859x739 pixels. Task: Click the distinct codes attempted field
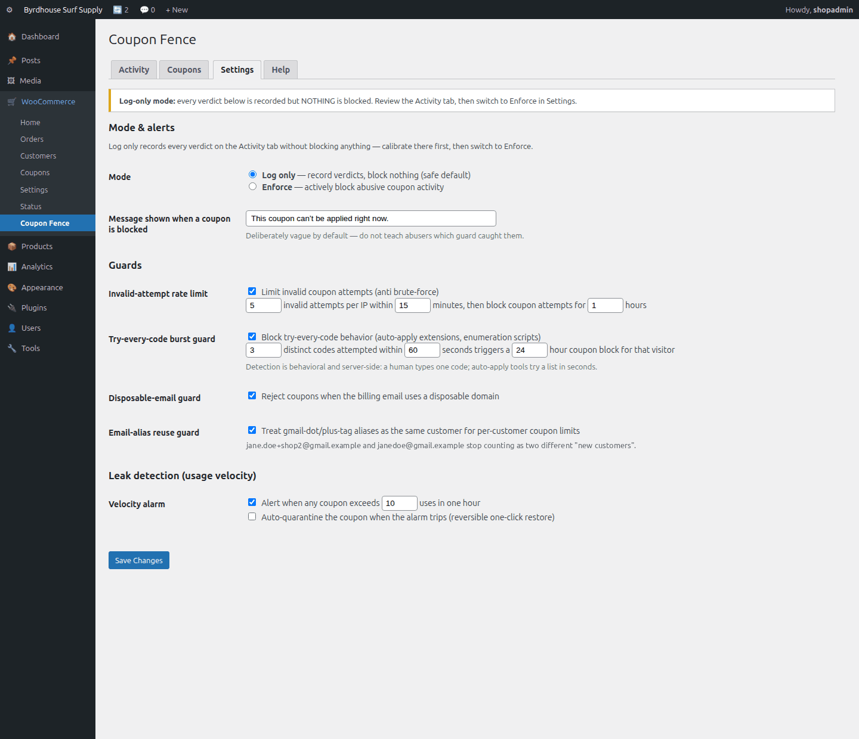click(x=264, y=350)
